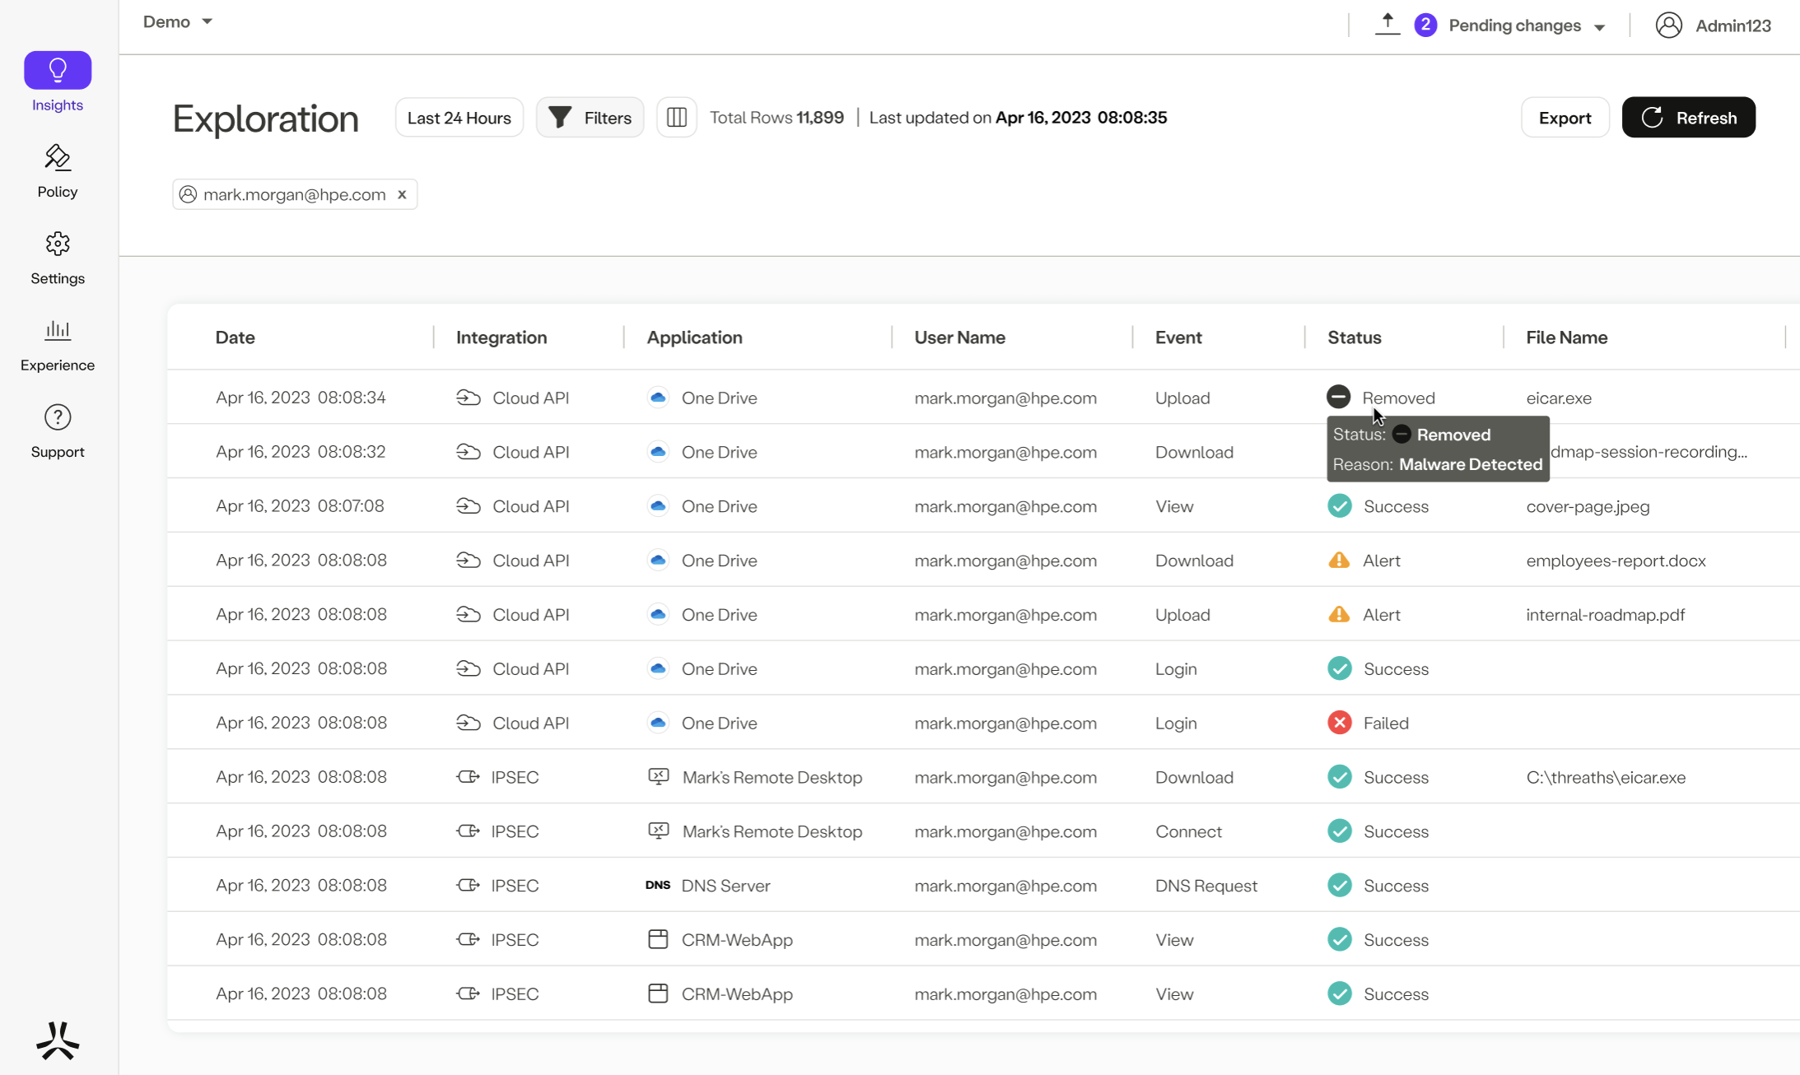This screenshot has height=1075, width=1800.
Task: Expand the Pending changes dropdown
Action: (x=1527, y=26)
